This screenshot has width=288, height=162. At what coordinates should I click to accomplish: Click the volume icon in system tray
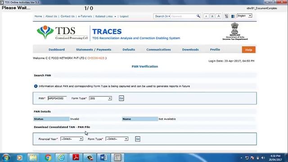point(263,158)
